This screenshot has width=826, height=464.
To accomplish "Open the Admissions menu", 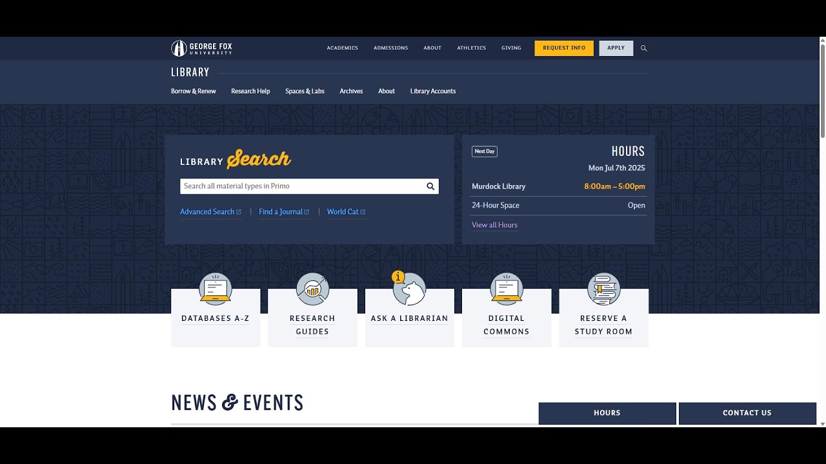I will (x=390, y=48).
